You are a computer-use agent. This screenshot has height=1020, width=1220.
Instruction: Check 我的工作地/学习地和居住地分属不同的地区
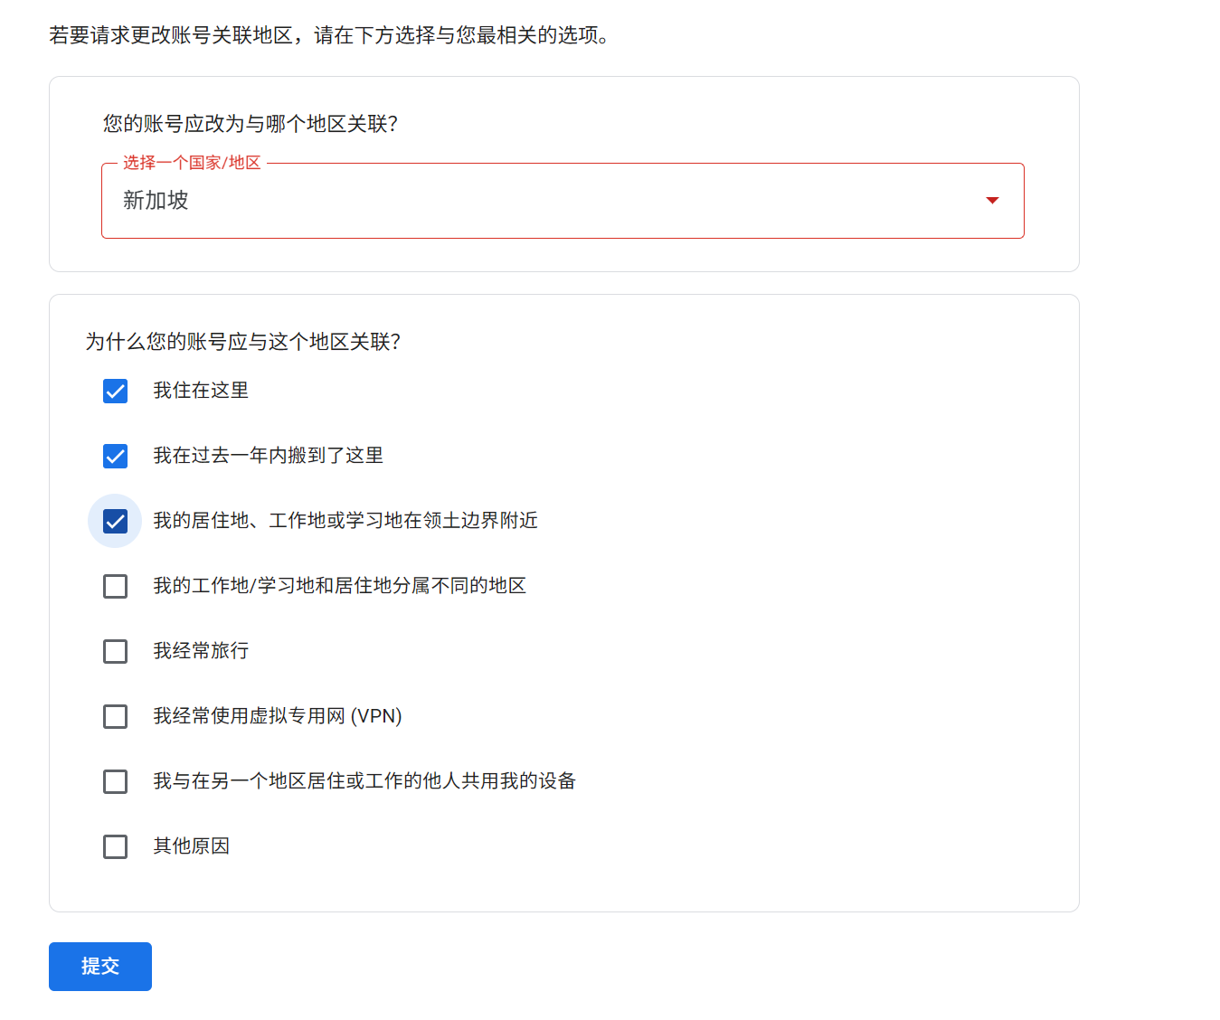tap(115, 586)
